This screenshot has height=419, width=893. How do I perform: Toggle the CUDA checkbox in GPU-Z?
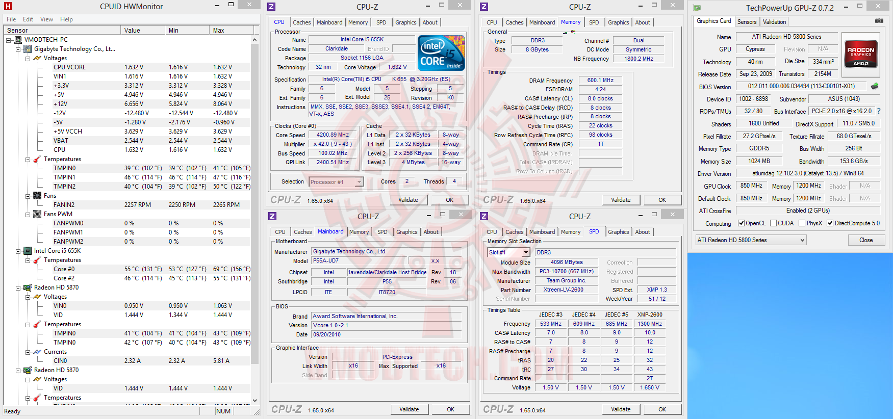pos(774,223)
